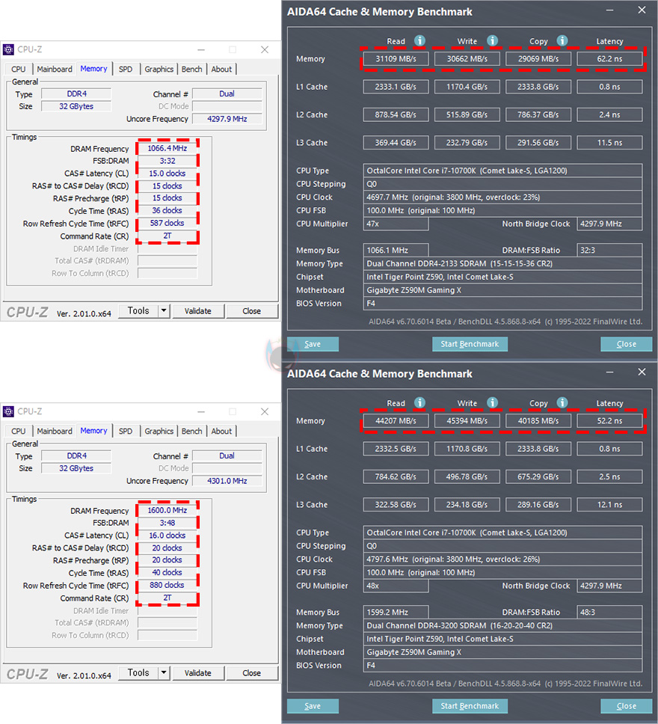Click Copy info icon in bottom AIDA64 window
This screenshot has width=658, height=724.
(x=562, y=402)
